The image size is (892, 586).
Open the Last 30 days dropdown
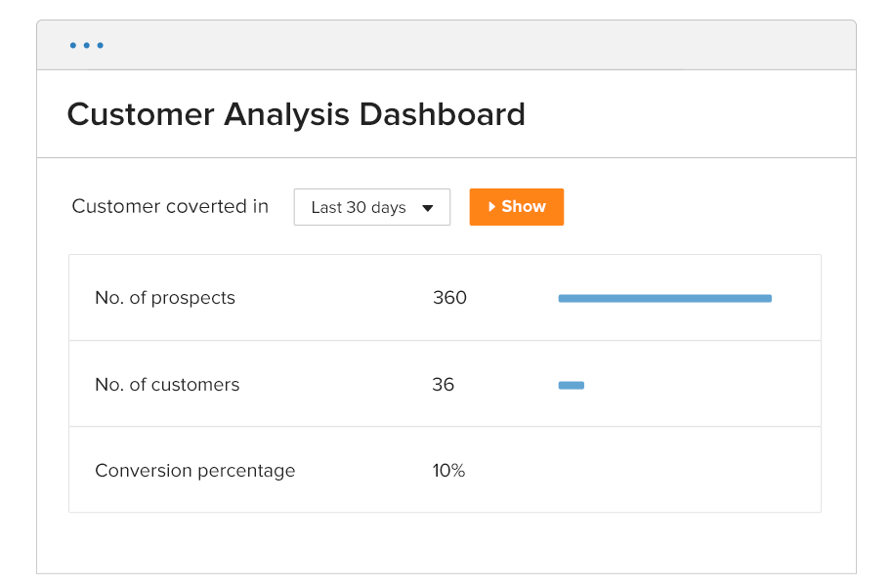(x=371, y=207)
